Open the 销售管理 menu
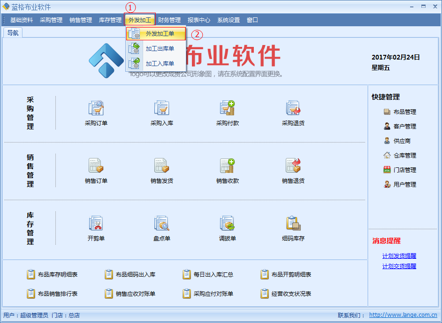The height and width of the screenshot is (323, 442). tap(81, 20)
